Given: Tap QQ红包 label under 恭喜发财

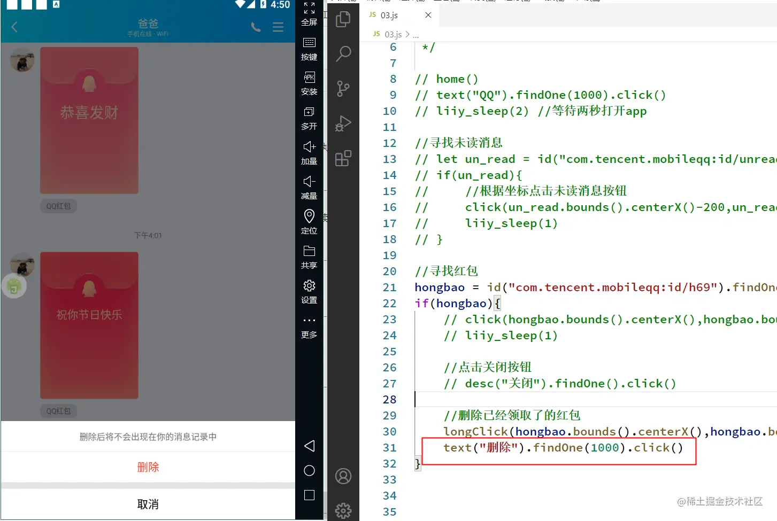Looking at the screenshot, I should click(58, 206).
